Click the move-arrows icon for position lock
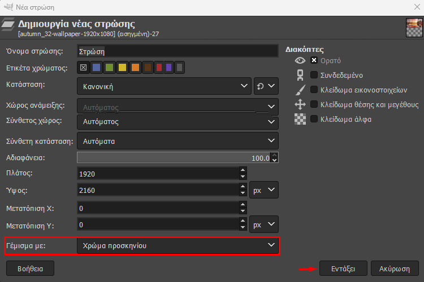 click(300, 104)
